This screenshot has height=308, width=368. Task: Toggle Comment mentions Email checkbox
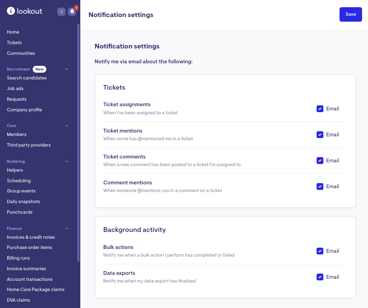[320, 186]
